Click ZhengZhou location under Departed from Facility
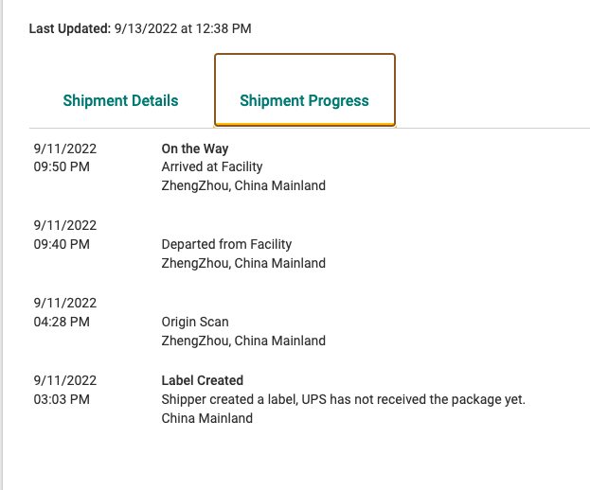 tap(243, 263)
